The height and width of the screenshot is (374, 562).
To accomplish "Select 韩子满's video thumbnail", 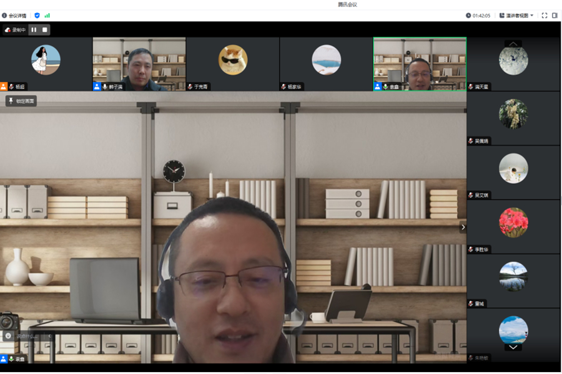I will click(x=139, y=64).
